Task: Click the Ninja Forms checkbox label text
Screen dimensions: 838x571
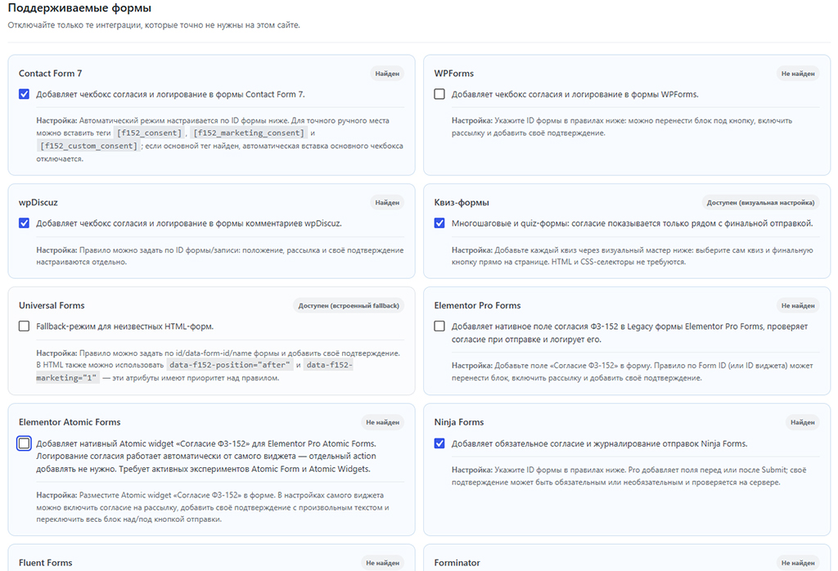Action: [x=599, y=444]
